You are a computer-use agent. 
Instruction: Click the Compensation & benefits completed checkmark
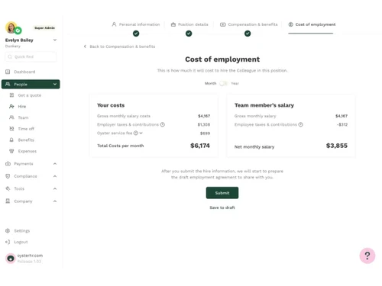click(248, 34)
